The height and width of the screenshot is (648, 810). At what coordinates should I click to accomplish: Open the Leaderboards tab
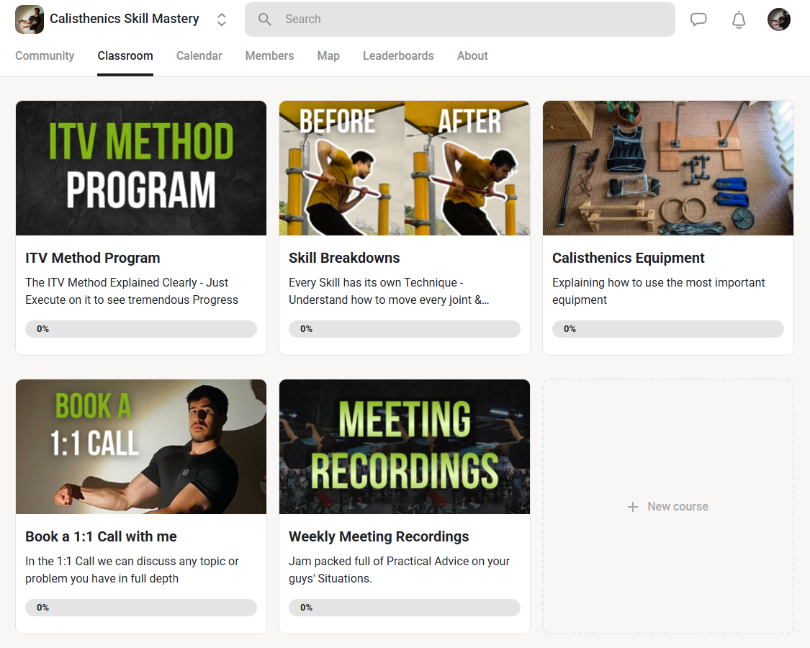398,56
